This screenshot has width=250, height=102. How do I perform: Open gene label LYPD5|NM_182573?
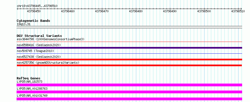pos(29,82)
